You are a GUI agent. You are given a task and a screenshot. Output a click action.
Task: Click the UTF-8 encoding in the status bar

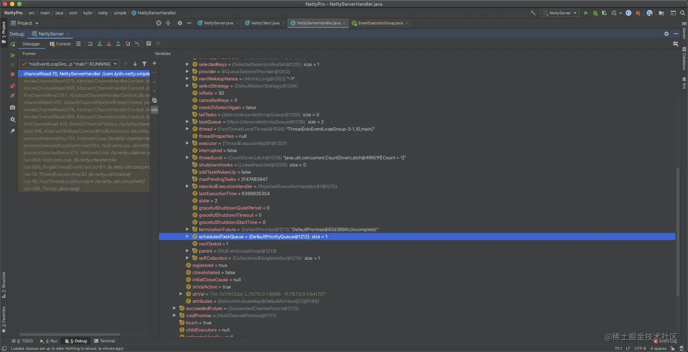[x=640, y=348]
